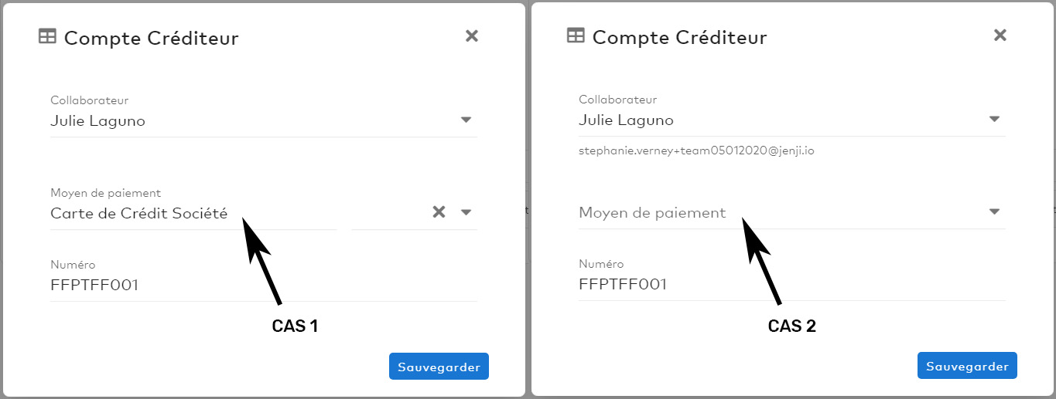Click Moyen de paiement placeholder in right dialog

(x=652, y=212)
